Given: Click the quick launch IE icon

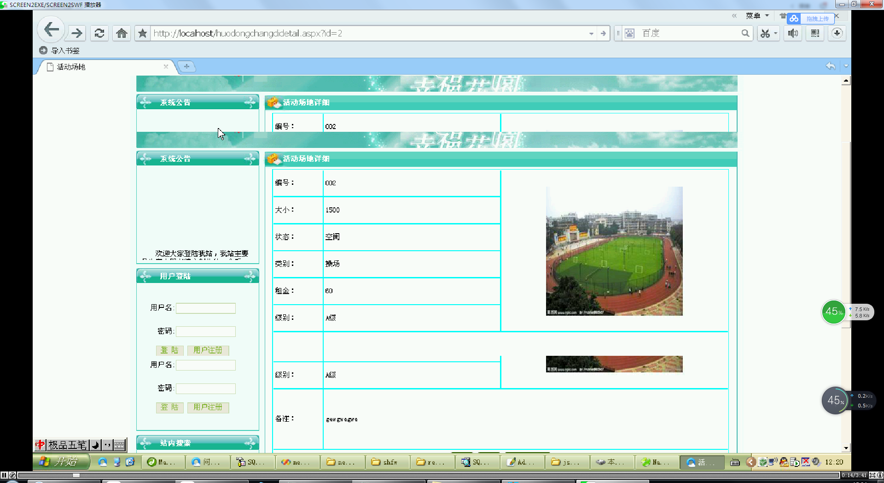Looking at the screenshot, I should 130,462.
